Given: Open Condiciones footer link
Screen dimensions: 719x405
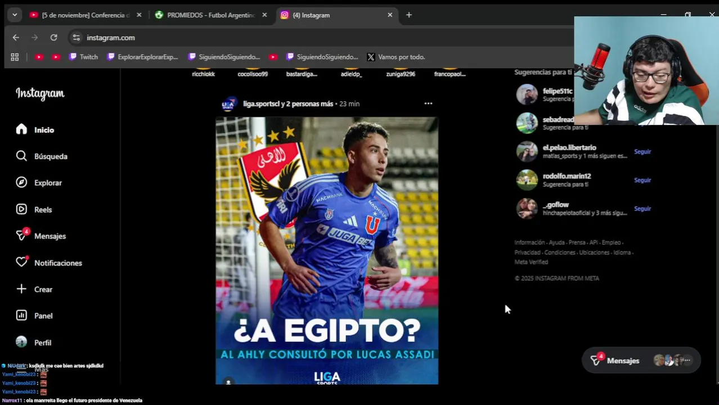Looking at the screenshot, I should click(559, 253).
